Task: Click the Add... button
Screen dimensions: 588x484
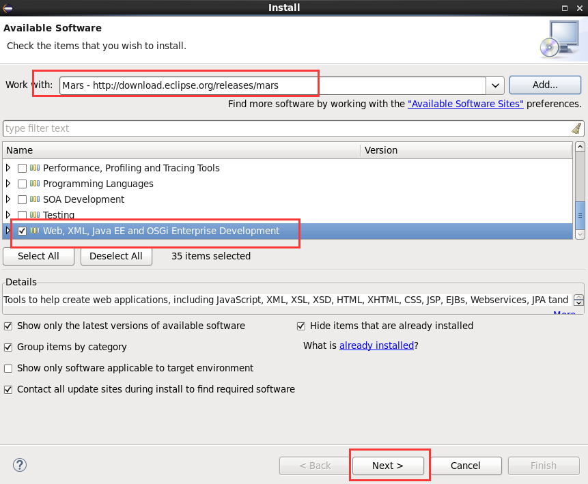Action: pyautogui.click(x=545, y=85)
